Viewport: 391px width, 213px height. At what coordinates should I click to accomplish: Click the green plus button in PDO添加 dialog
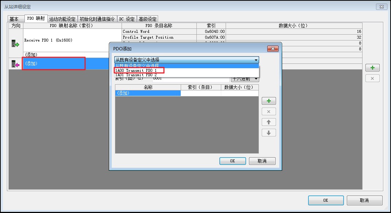coord(269,101)
